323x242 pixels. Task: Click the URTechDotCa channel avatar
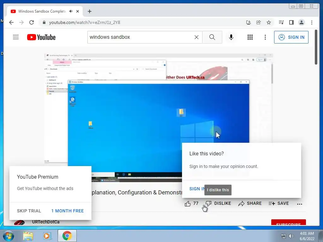coord(19,222)
